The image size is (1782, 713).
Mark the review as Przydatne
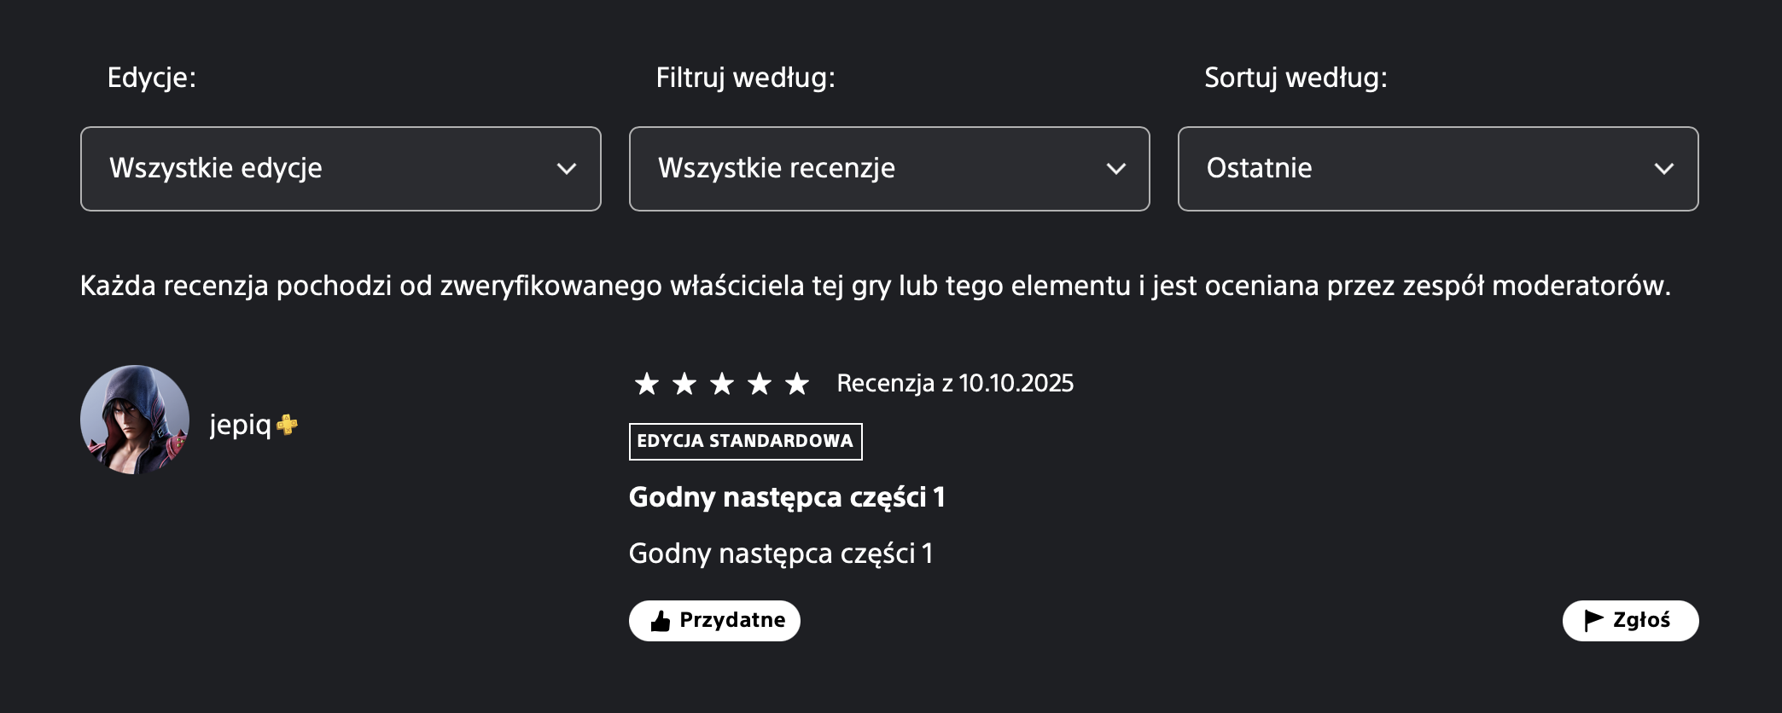[714, 620]
